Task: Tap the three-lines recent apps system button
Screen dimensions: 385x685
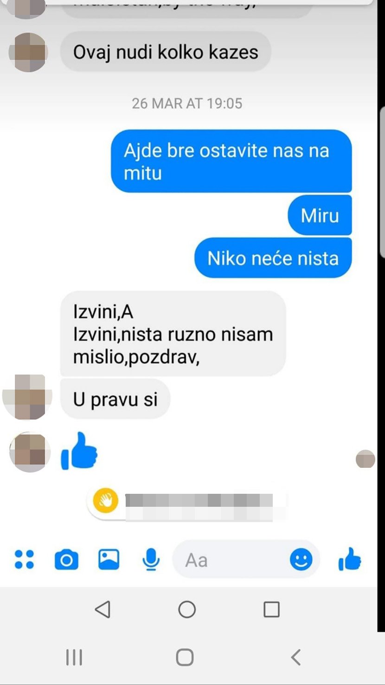Action: tap(74, 657)
